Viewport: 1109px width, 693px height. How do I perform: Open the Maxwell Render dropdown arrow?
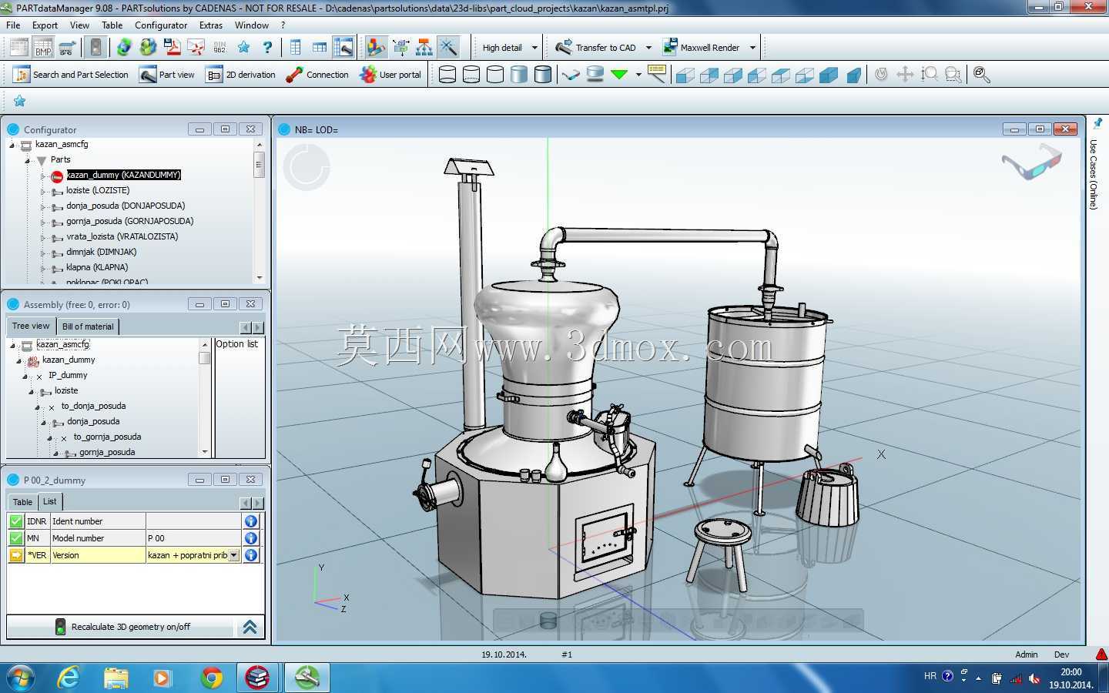tap(752, 48)
